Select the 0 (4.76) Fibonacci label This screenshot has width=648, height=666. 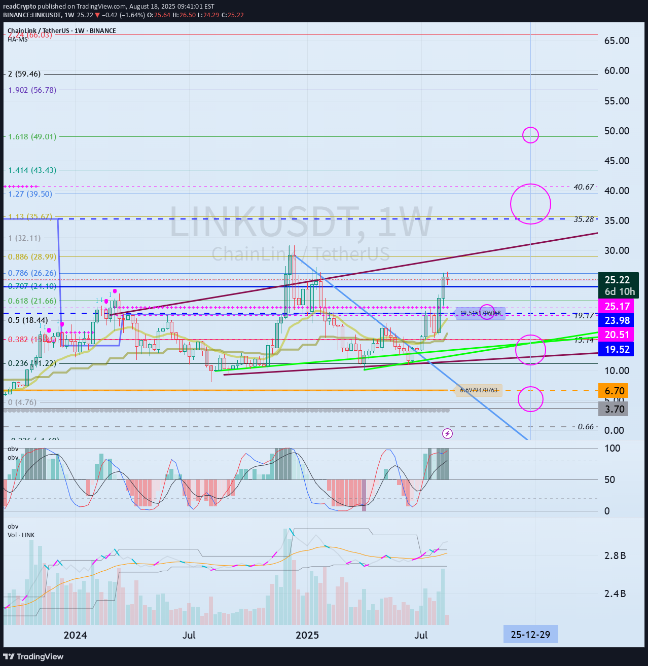click(x=22, y=402)
